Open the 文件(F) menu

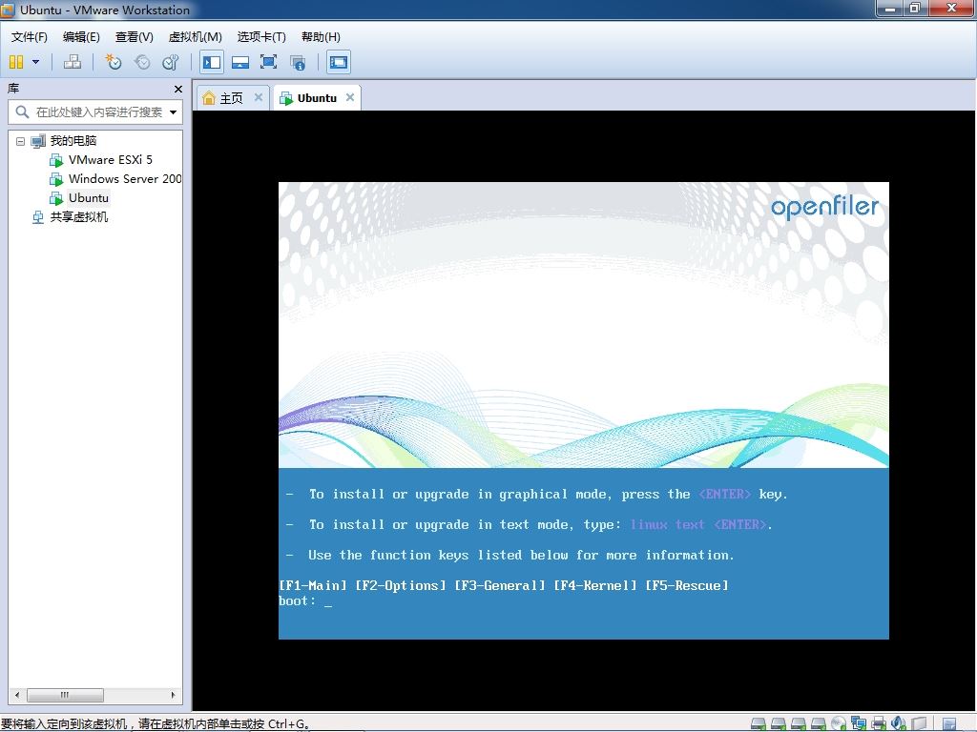[x=30, y=37]
